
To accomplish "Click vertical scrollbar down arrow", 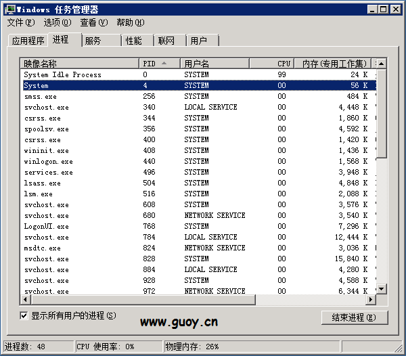I will point(382,289).
